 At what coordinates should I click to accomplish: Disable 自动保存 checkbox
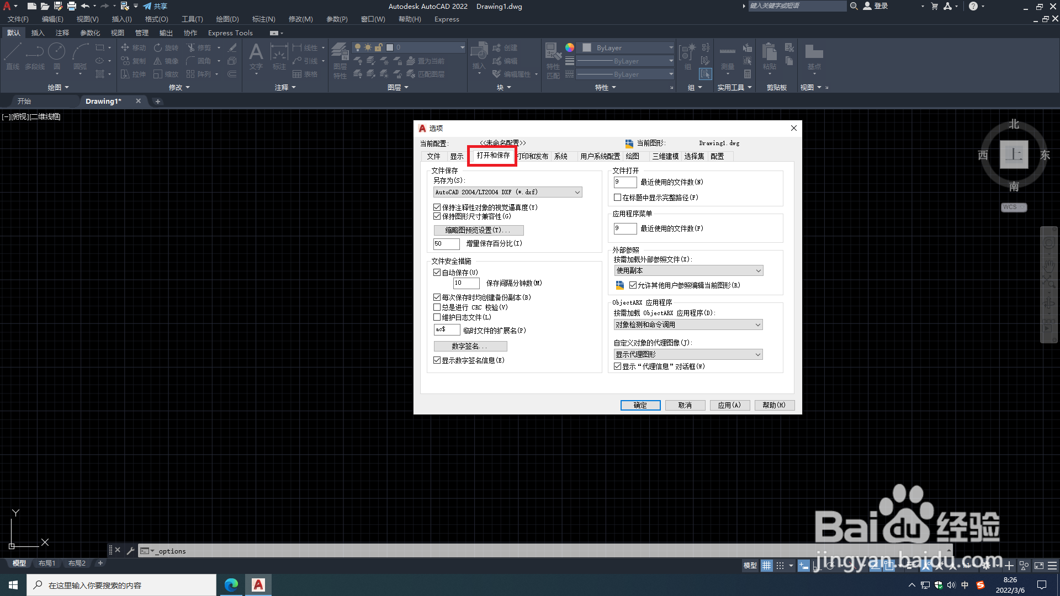point(437,273)
